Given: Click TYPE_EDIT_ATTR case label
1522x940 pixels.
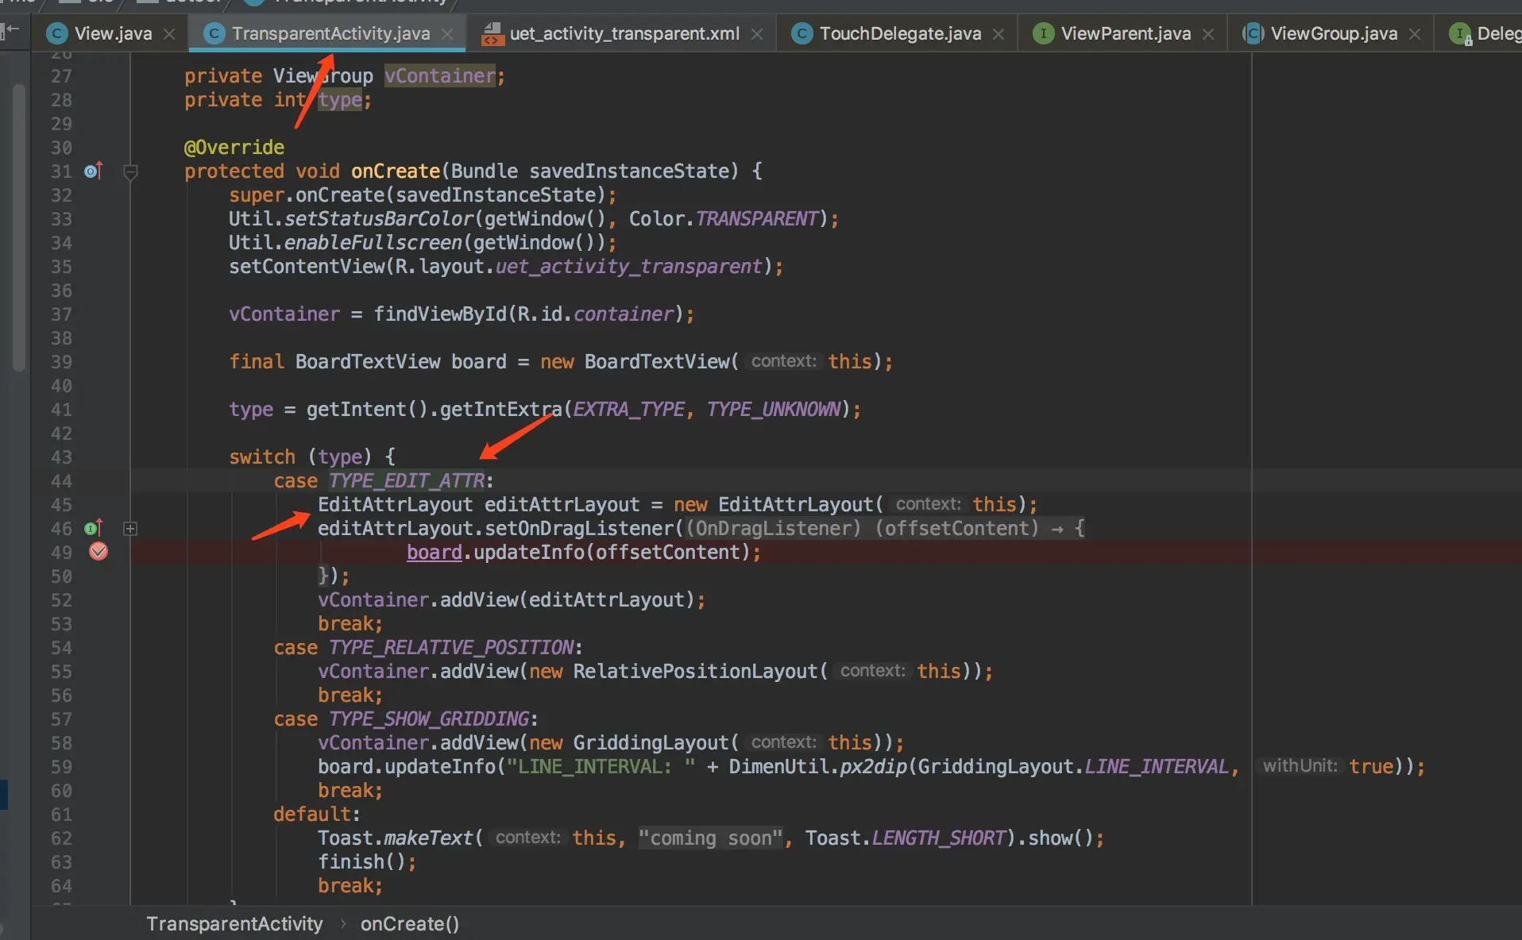Looking at the screenshot, I should click(407, 480).
